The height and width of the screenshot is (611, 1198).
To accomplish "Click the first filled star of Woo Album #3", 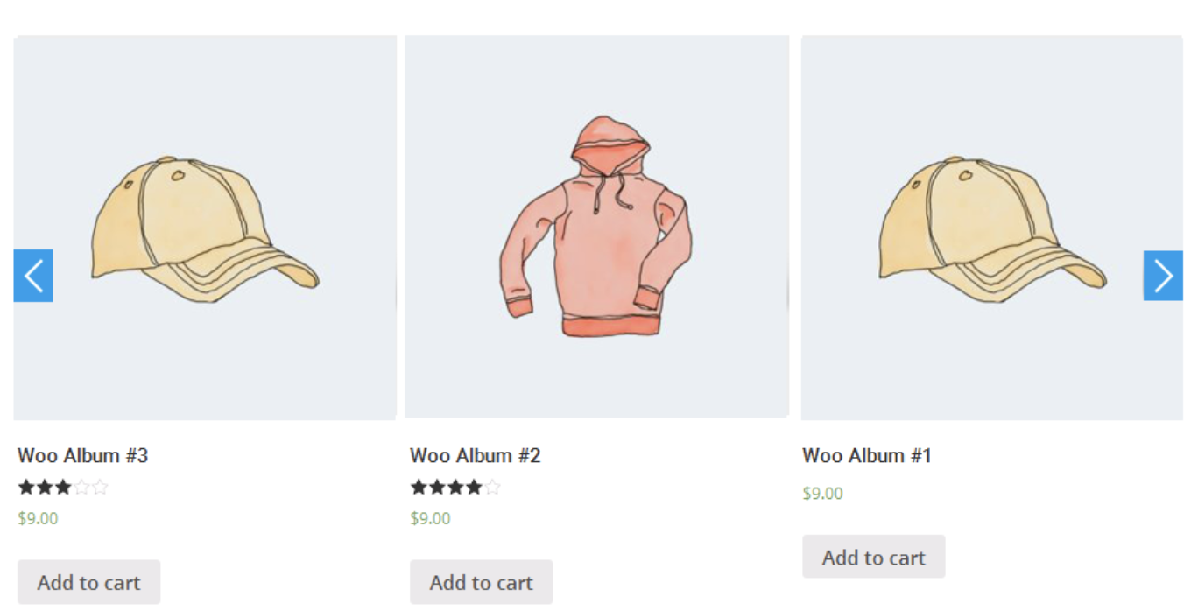I will pyautogui.click(x=26, y=488).
